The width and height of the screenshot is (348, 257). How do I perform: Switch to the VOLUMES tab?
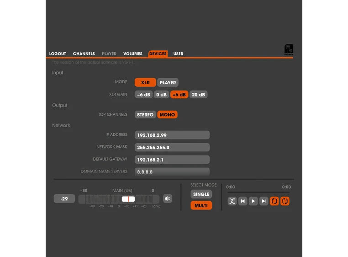coord(133,54)
